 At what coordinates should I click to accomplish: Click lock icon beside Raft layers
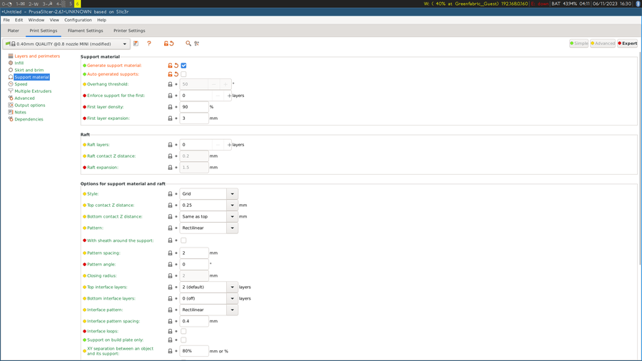click(x=170, y=145)
